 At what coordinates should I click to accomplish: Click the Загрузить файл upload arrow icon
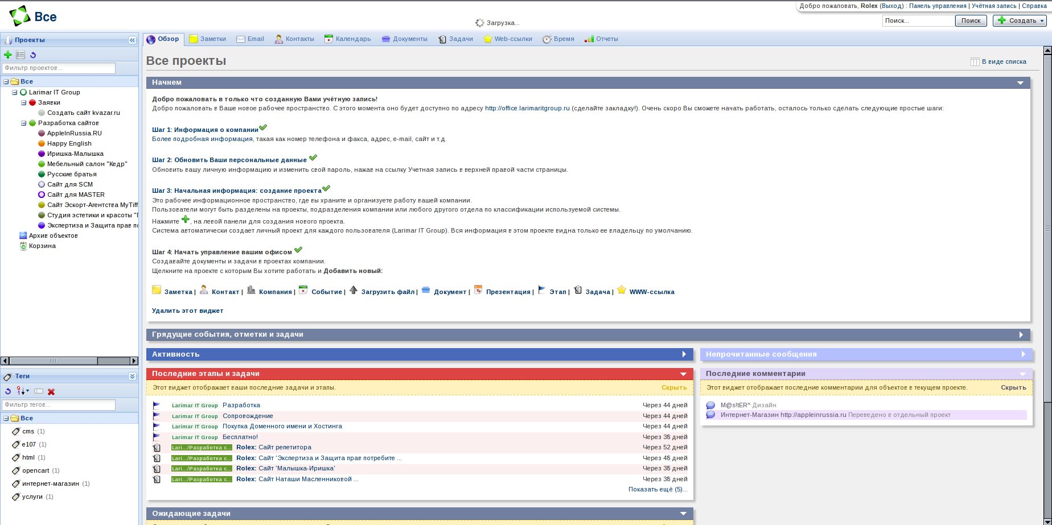354,291
